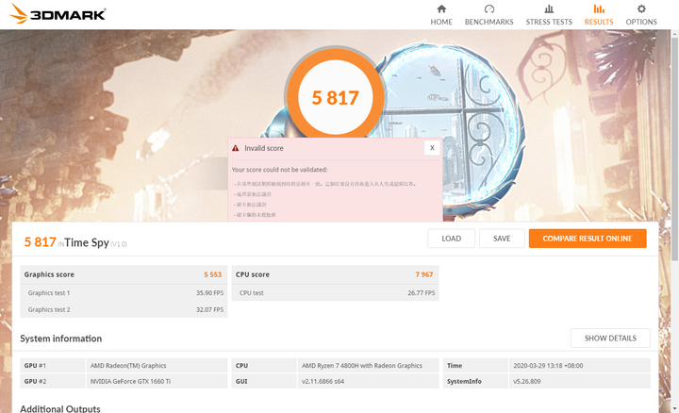The width and height of the screenshot is (679, 413).
Task: Open the Results bars icon
Action: tap(599, 8)
